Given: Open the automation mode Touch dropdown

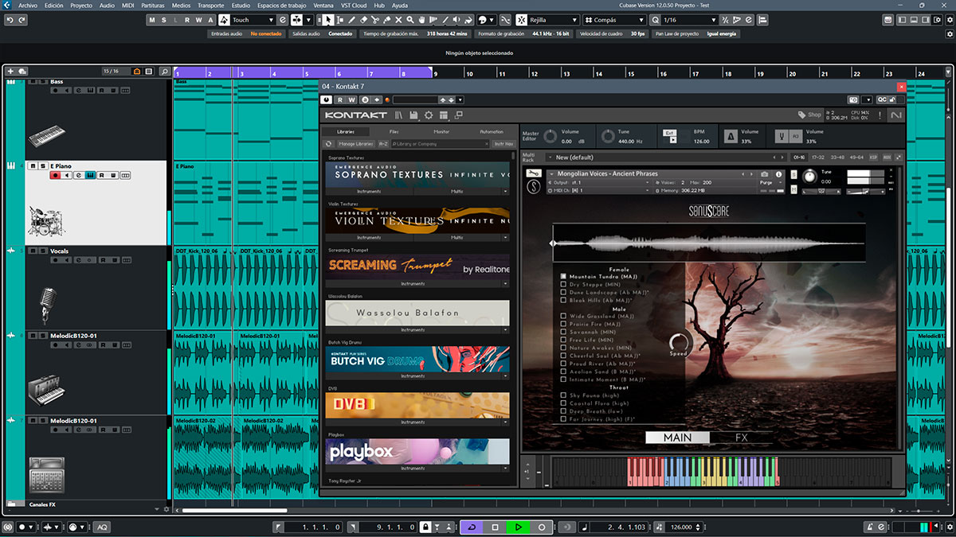Looking at the screenshot, I should (253, 20).
